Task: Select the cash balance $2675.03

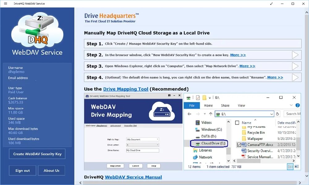Action: [15, 102]
